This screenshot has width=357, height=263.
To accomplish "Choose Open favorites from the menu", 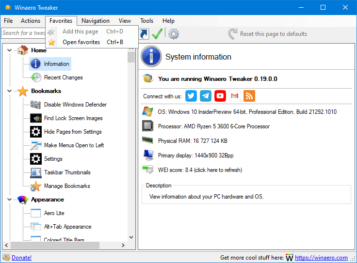I will pyautogui.click(x=92, y=42).
